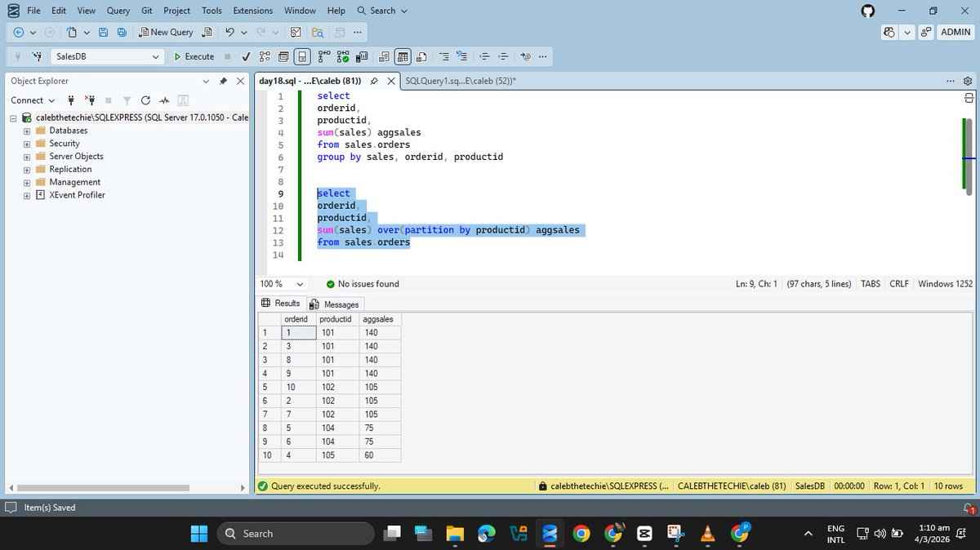
Task: Toggle Include Live Query Statistics
Action: tap(343, 56)
